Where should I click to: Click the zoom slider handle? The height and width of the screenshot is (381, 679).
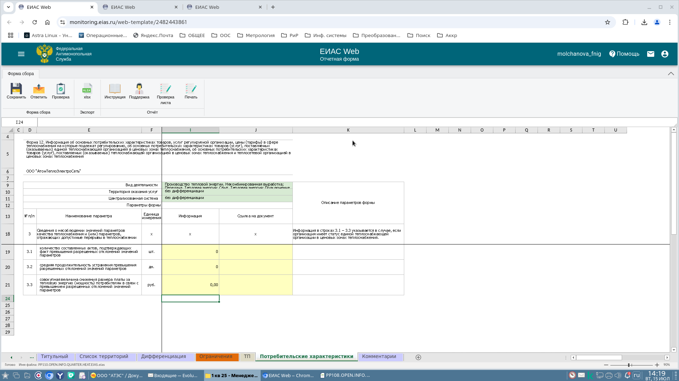click(x=629, y=365)
